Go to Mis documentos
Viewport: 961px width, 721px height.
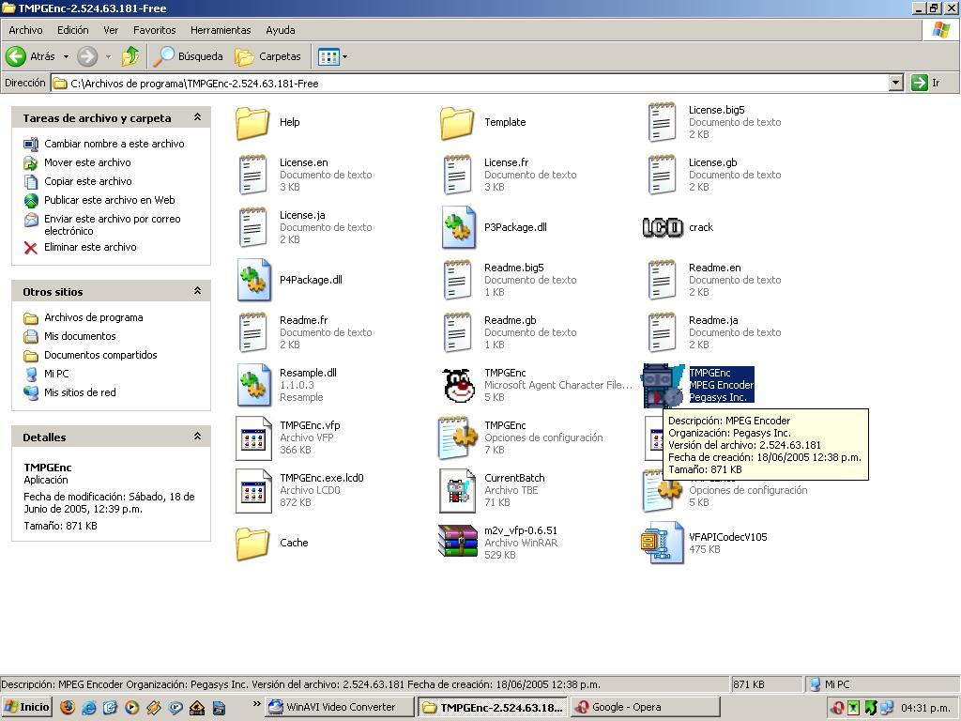[x=80, y=337]
